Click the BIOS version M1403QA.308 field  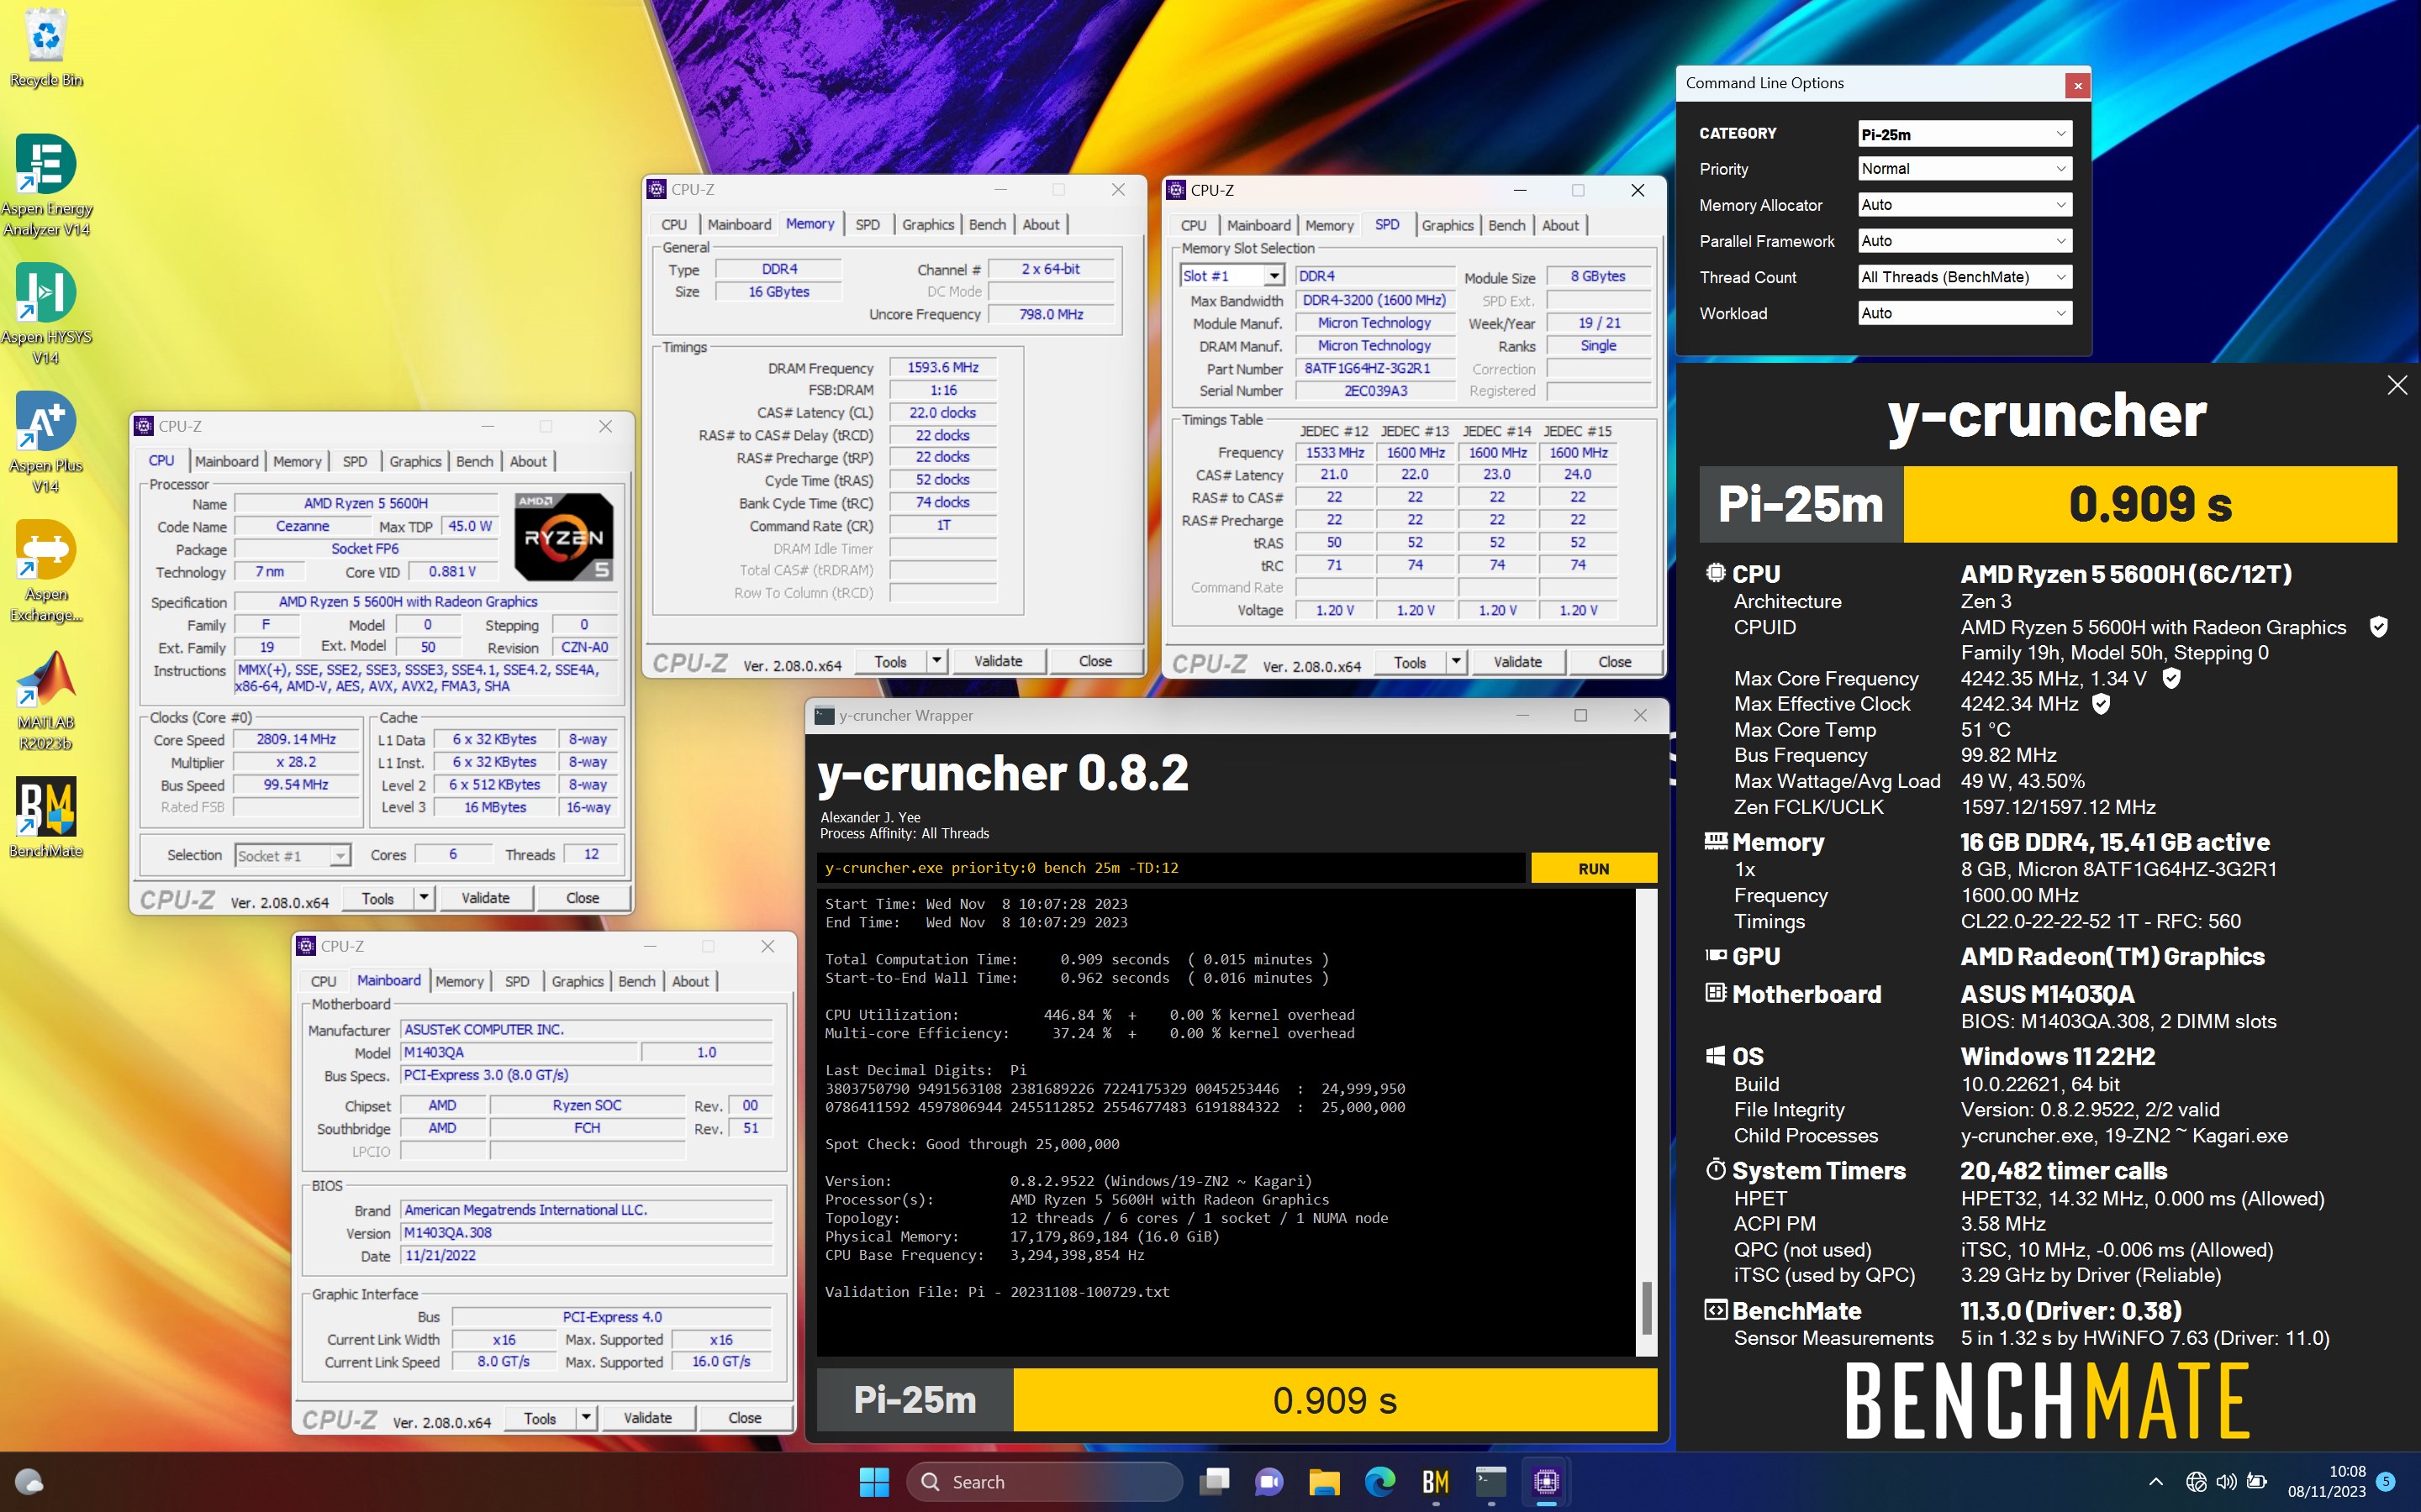click(586, 1233)
